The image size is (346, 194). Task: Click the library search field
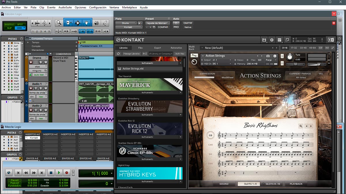[x=161, y=53]
